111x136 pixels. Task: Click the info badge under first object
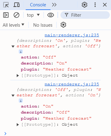(x=21, y=51)
